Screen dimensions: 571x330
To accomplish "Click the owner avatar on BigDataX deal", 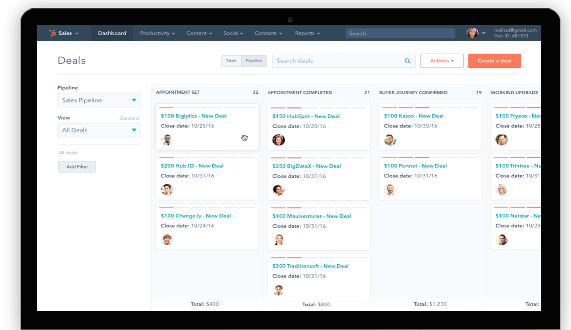I will pyautogui.click(x=278, y=190).
